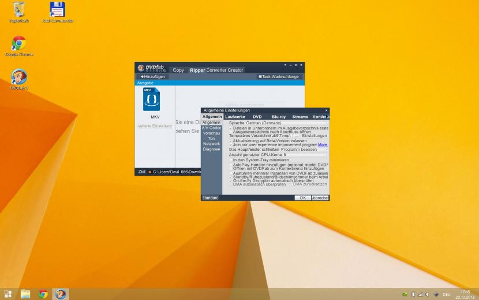The width and height of the screenshot is (479, 300).
Task: Open the Sprache language dropdown
Action: (x=286, y=123)
